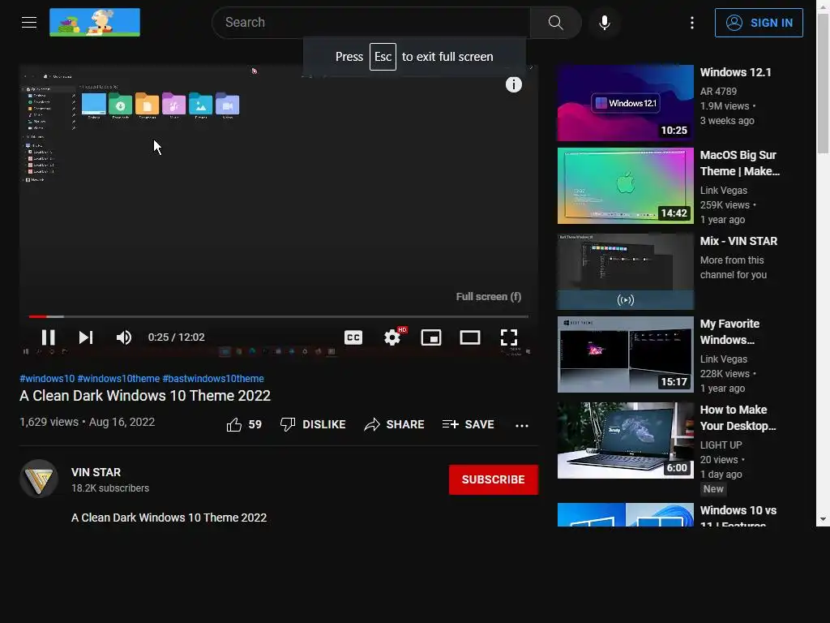Click Link Vegas under MacOS Big Sur

[724, 190]
